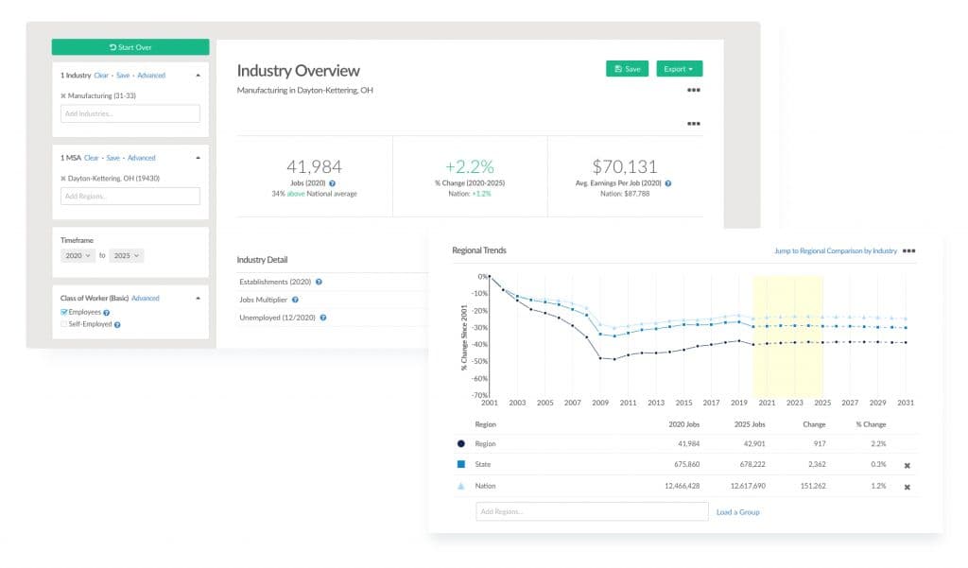Open the 2025 end year dropdown
Image resolution: width=968 pixels, height=568 pixels.
(125, 255)
